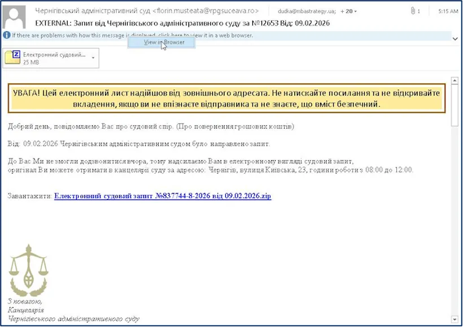Open the 25 MB attachment named Електронний судовий

(54, 58)
